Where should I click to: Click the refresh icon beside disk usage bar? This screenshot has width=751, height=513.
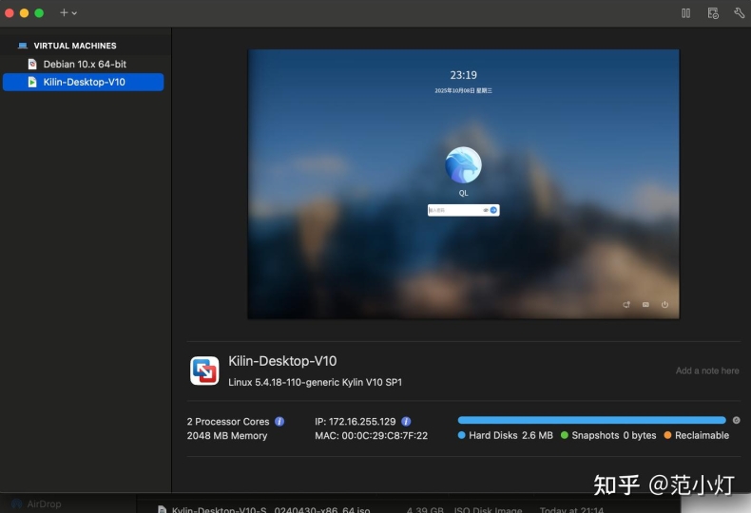coord(736,420)
